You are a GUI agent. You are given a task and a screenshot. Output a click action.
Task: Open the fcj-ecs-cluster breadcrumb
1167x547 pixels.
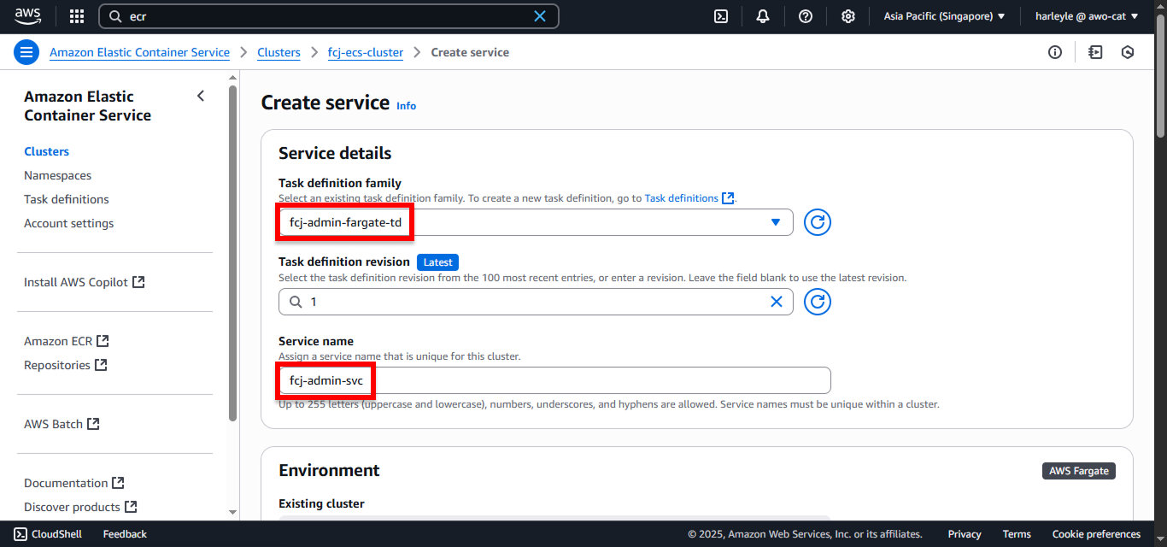pos(366,52)
